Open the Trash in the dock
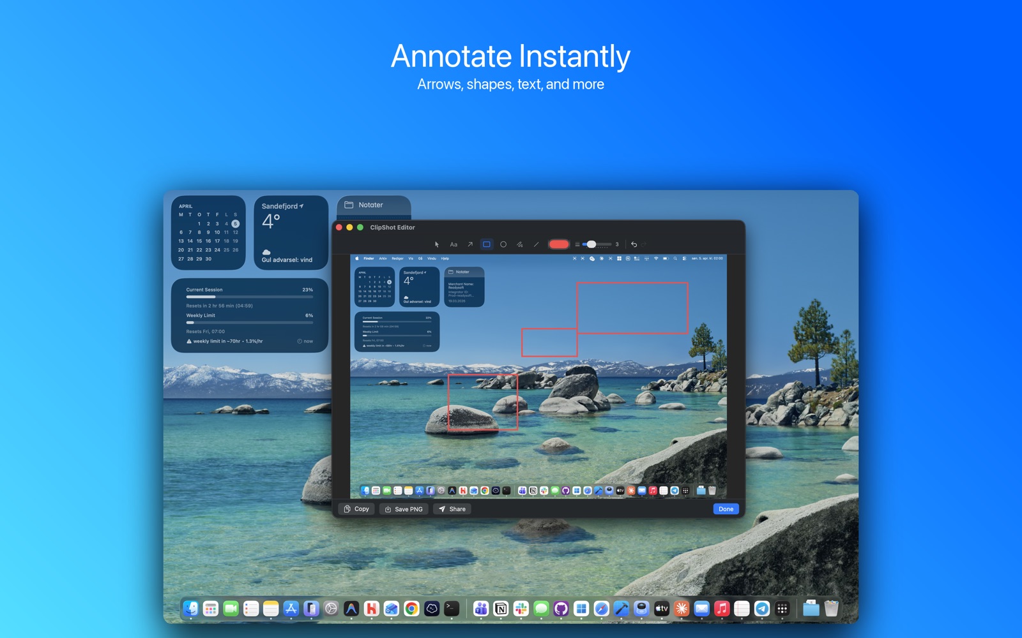The image size is (1022, 638). point(831,609)
